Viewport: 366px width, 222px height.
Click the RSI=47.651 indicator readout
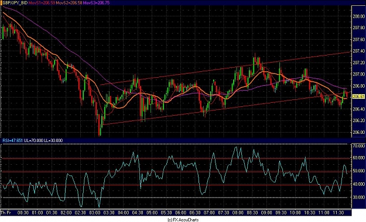13,140
